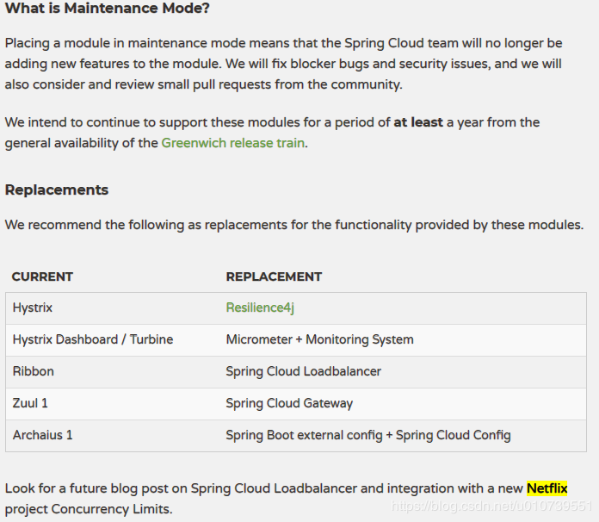Screen dimensions: 599x522
Task: Click the Zuul 1 table cell
Action: click(x=30, y=403)
